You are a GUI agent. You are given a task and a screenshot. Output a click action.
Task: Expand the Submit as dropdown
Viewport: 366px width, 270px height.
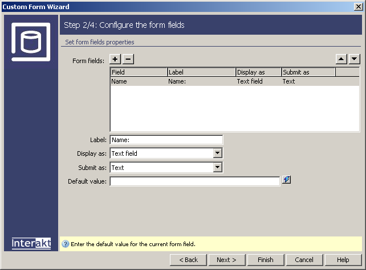(x=217, y=168)
